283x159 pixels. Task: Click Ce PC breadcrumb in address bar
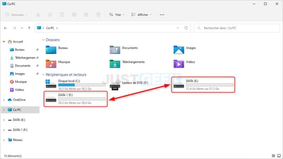coord(50,28)
